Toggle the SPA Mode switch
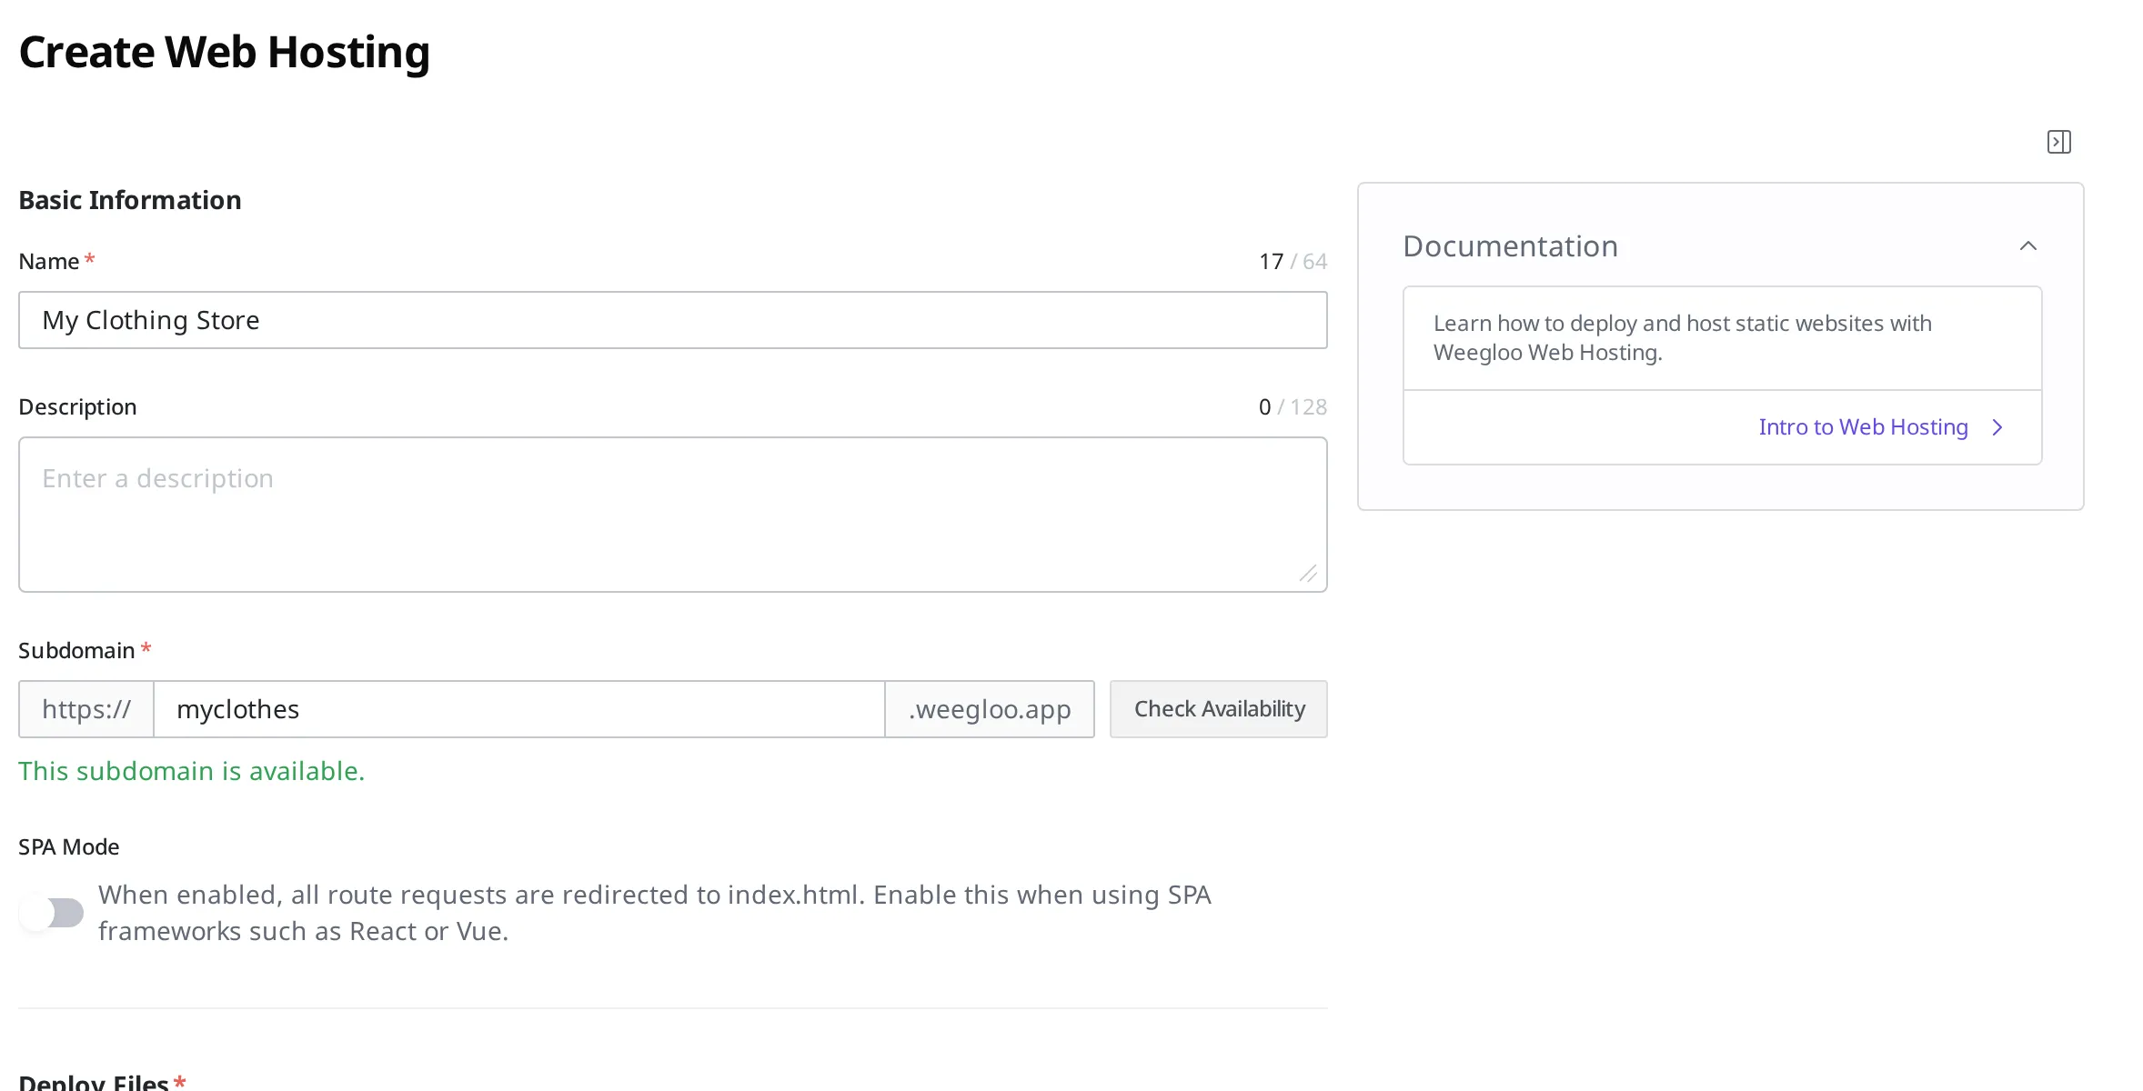The width and height of the screenshot is (2143, 1091). pyautogui.click(x=52, y=913)
